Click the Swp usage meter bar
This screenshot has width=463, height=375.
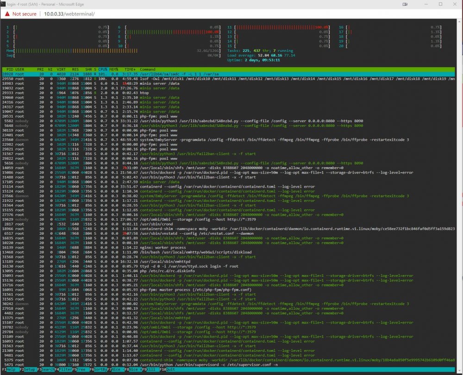point(113,56)
